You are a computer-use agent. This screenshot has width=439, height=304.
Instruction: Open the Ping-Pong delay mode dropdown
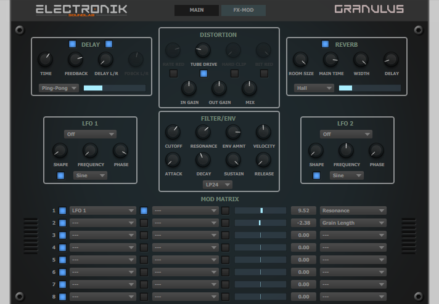pos(59,88)
